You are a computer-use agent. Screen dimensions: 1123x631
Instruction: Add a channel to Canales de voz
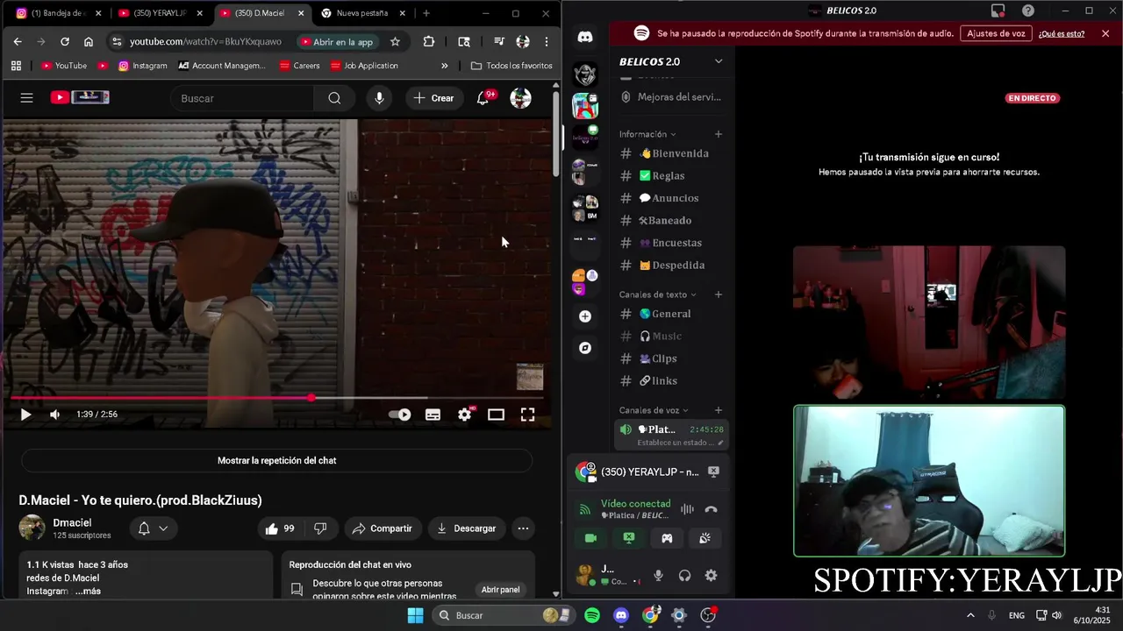point(719,410)
